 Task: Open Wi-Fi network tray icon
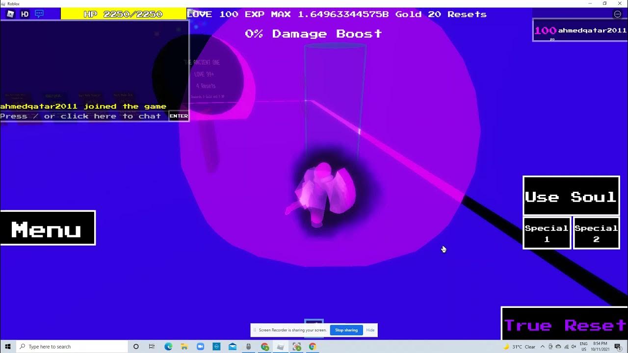[x=566, y=347]
